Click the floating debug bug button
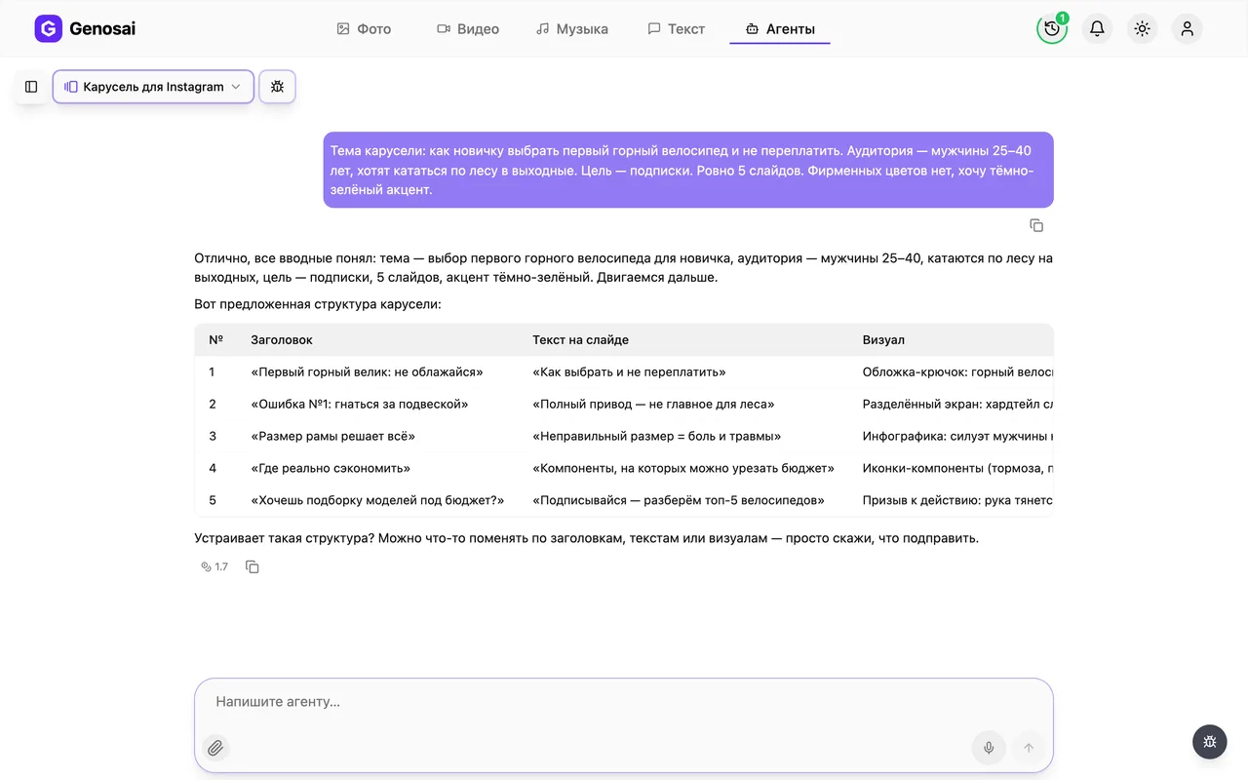Screen dimensions: 1248x780 tap(1210, 742)
